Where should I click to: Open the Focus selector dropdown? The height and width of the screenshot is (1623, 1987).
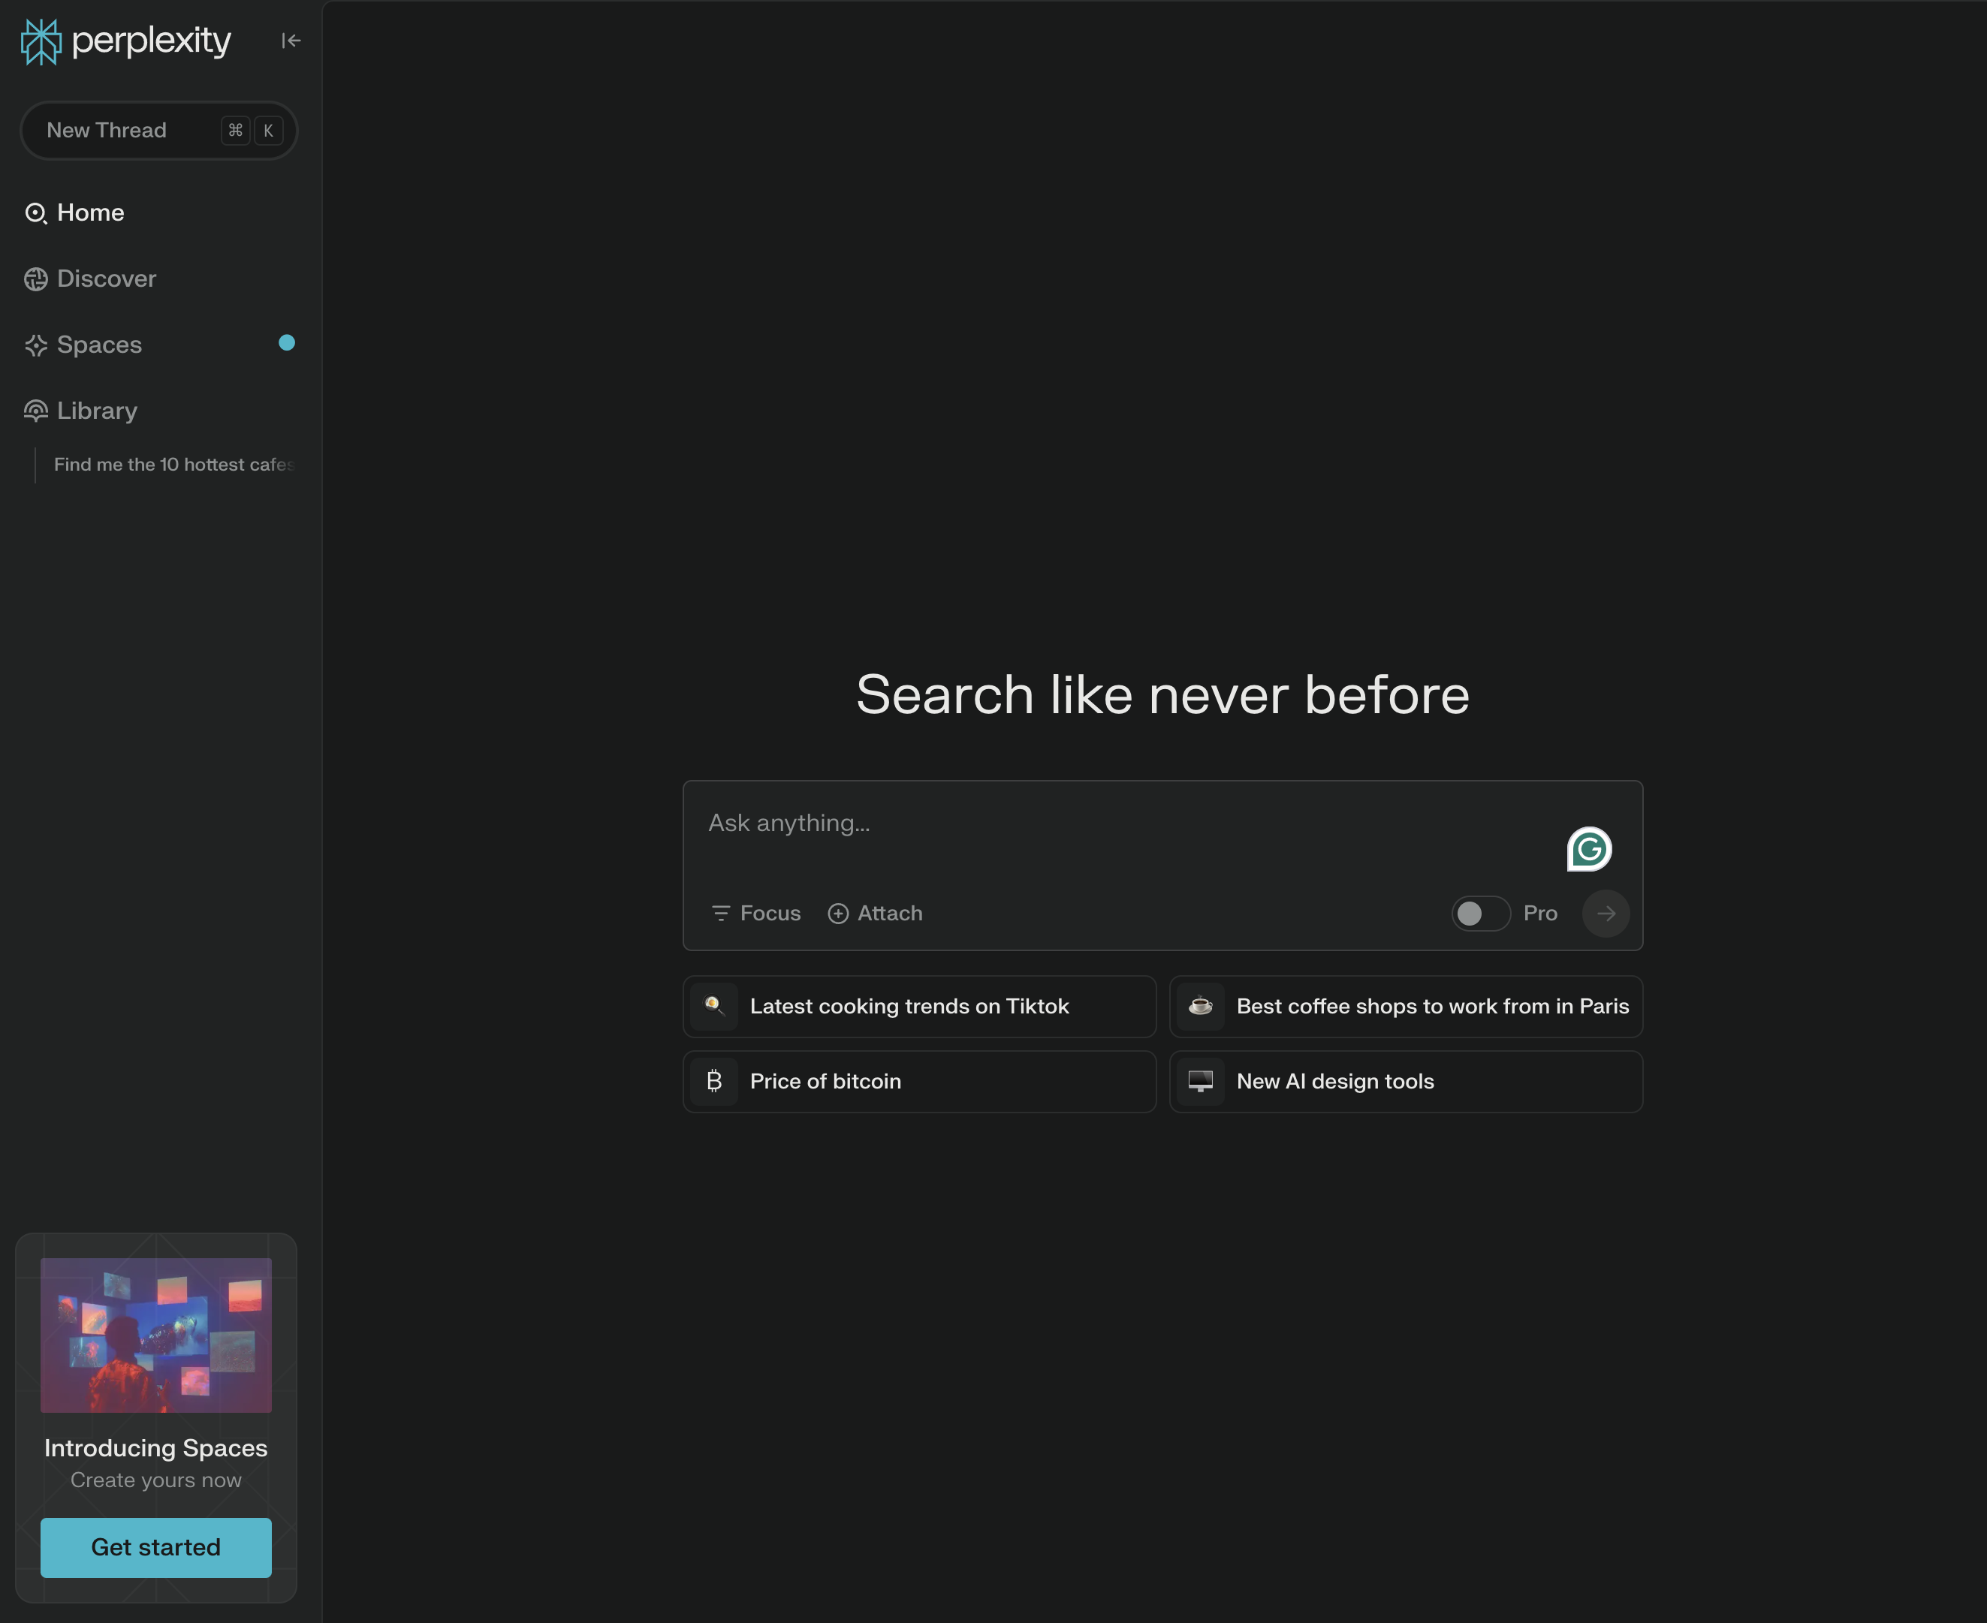coord(755,914)
